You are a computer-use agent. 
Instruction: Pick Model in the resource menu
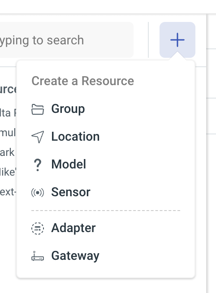pyautogui.click(x=106, y=164)
